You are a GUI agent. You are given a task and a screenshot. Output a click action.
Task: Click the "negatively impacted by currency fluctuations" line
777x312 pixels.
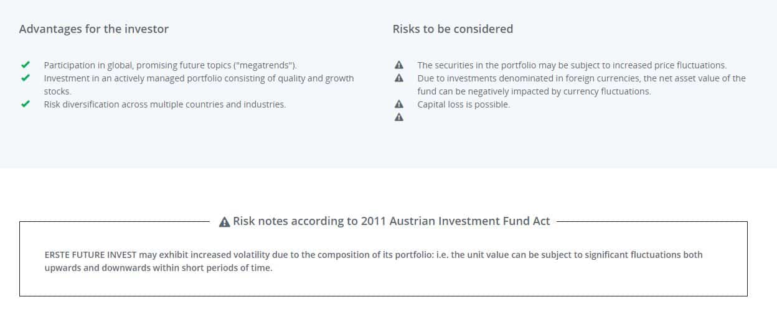pyautogui.click(x=534, y=91)
